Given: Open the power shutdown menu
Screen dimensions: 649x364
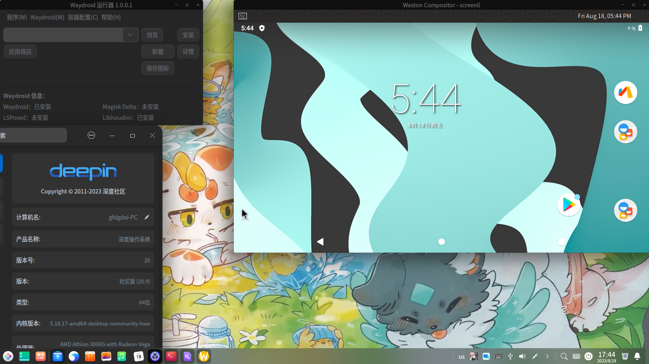Looking at the screenshot, I should 589,356.
